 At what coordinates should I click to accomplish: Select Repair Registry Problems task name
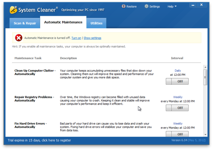34,99
